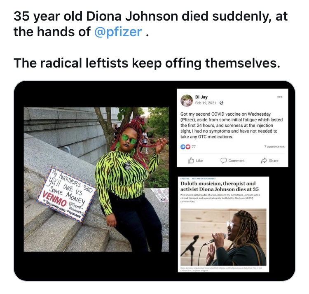The width and height of the screenshot is (309, 294).
Task: Click the blue like reaction icon
Action: pyautogui.click(x=183, y=147)
